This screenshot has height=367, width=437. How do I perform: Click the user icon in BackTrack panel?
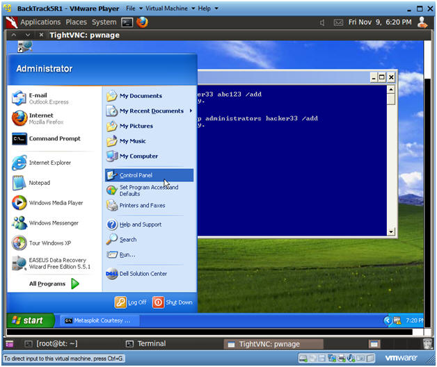[x=422, y=22]
